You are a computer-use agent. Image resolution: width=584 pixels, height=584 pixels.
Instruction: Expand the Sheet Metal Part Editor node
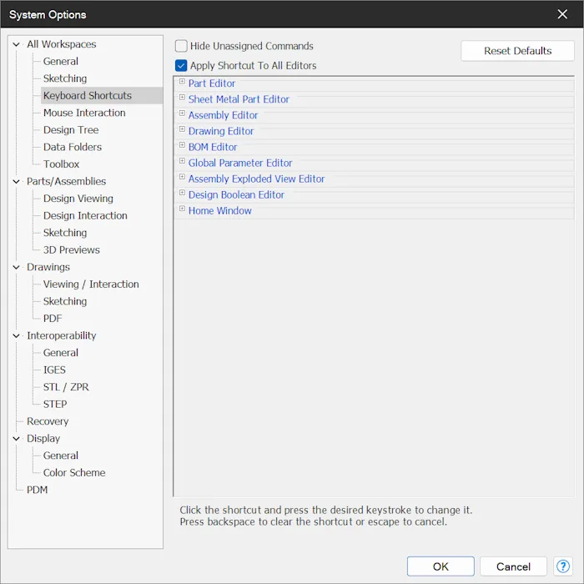182,98
